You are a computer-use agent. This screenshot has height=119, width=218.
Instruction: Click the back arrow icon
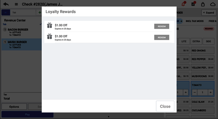6,4
